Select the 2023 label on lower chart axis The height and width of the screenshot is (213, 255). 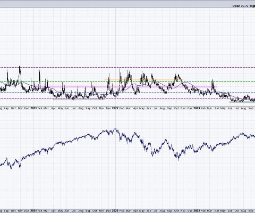pos(197,211)
